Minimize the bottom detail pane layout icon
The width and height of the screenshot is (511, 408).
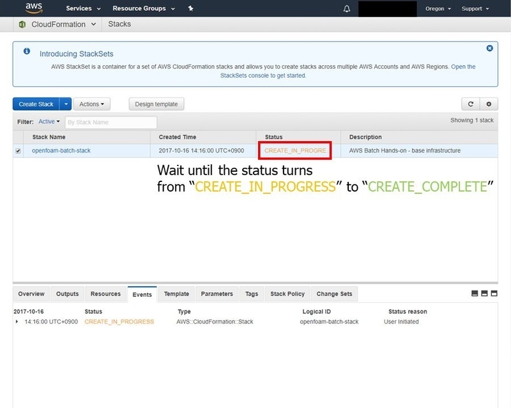point(475,293)
